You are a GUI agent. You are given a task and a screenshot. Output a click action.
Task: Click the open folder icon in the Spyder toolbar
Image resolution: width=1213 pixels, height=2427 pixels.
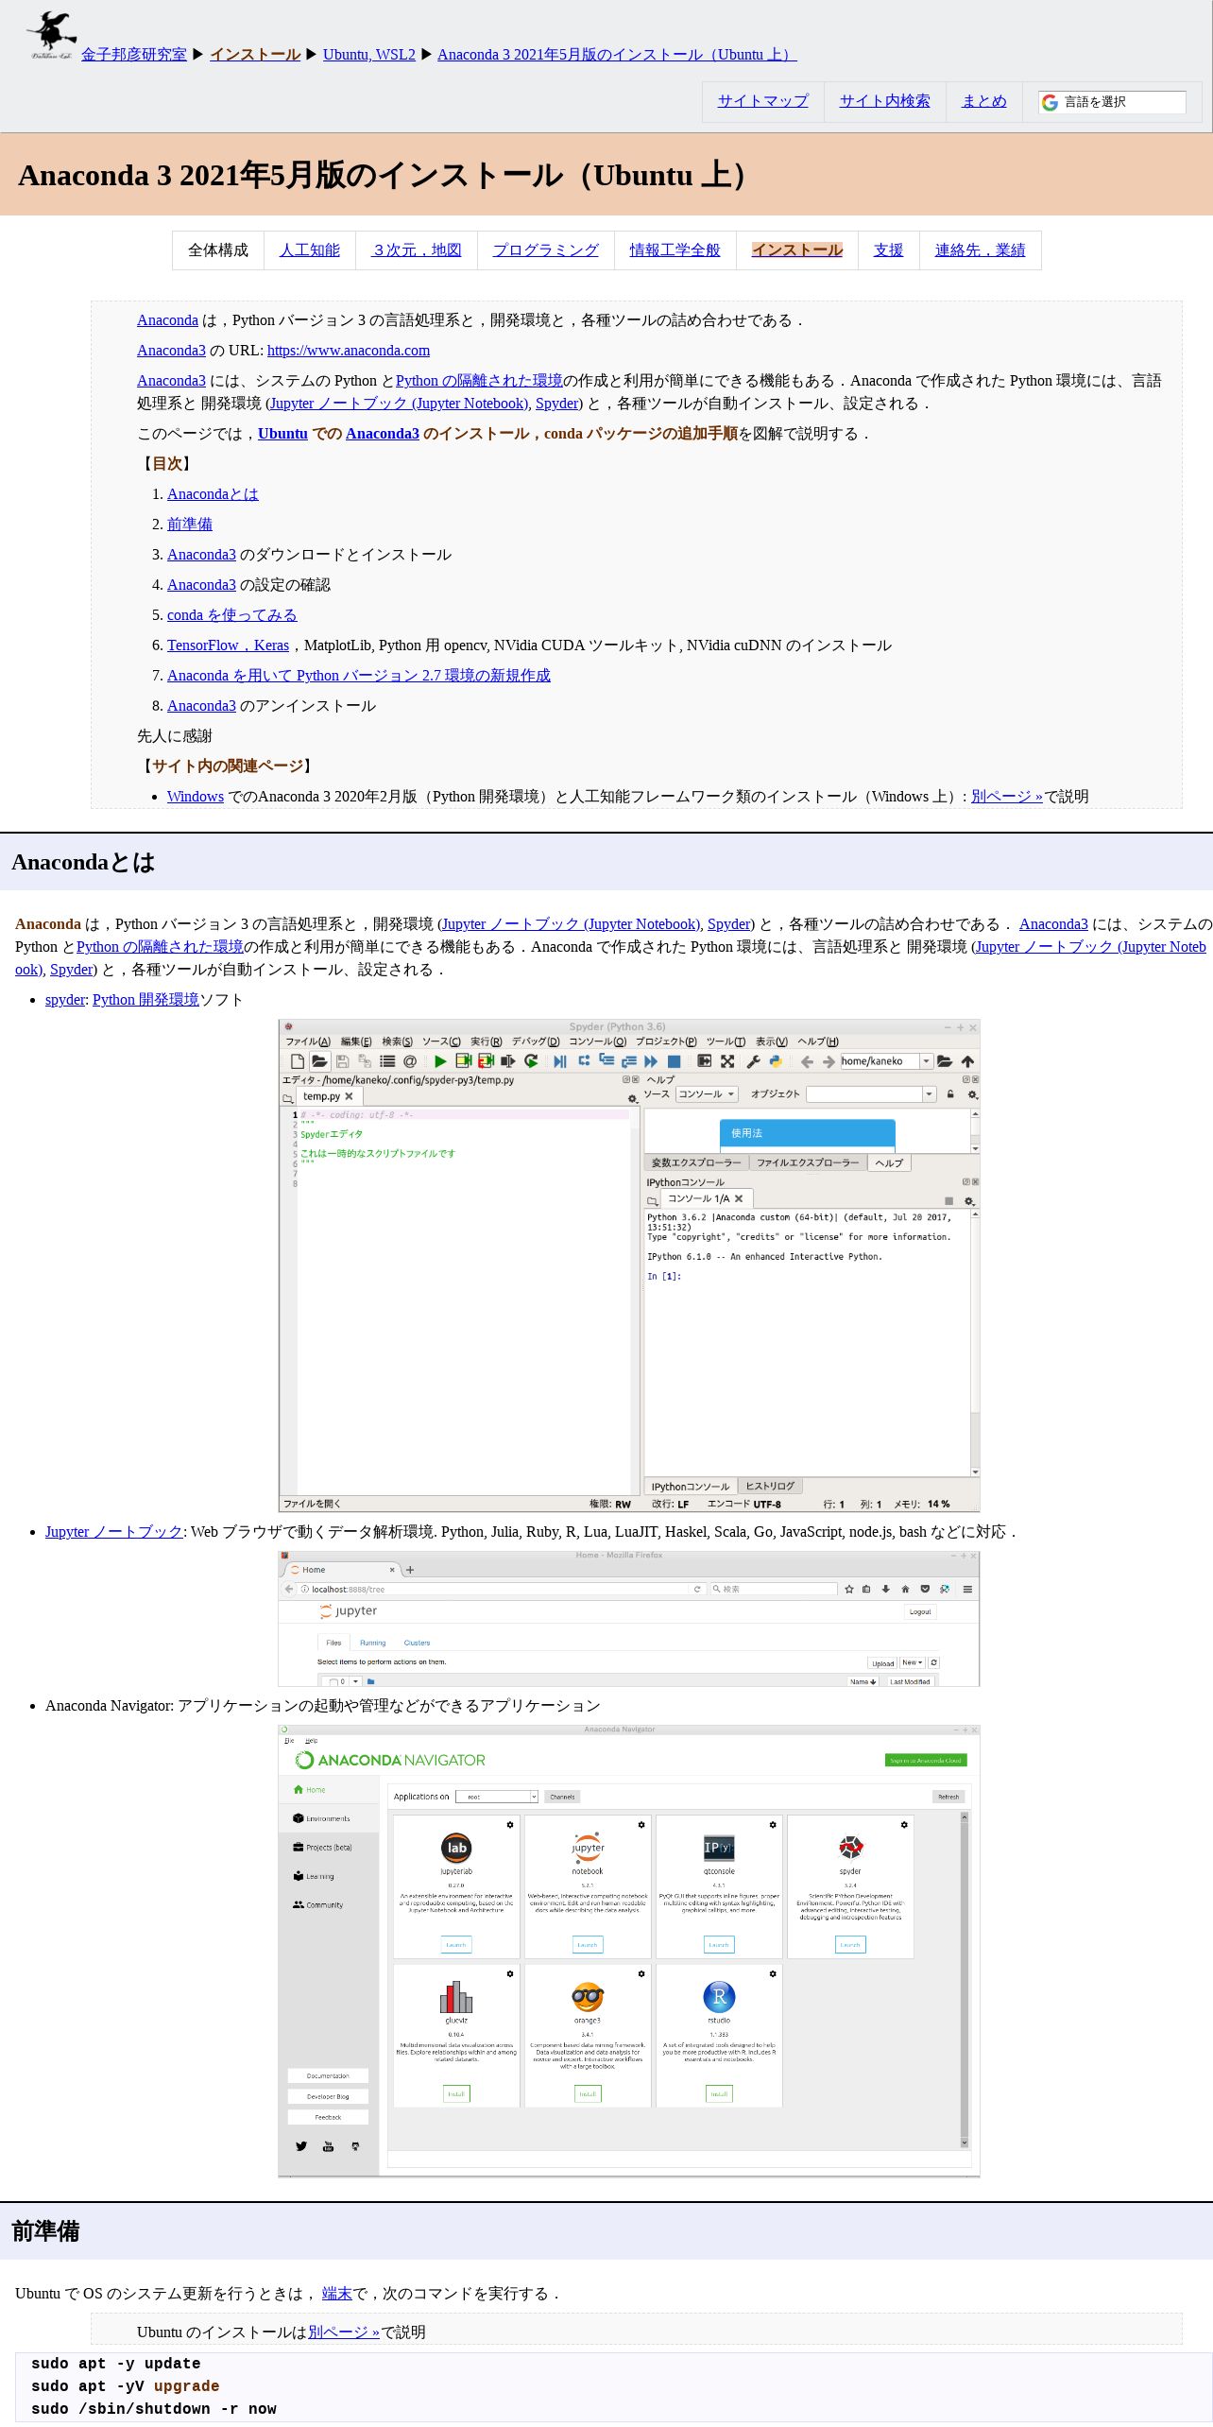(319, 1061)
